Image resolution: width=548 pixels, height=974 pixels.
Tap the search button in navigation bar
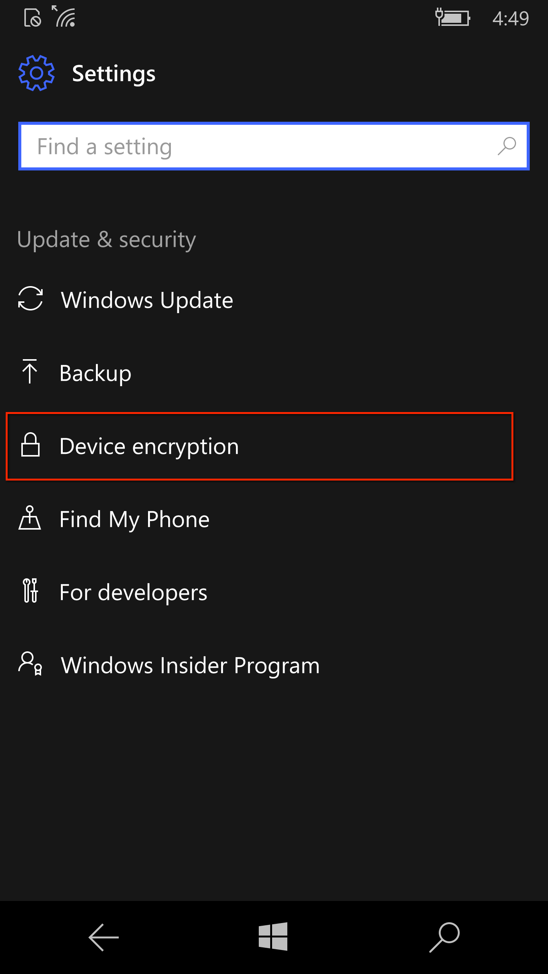point(444,937)
